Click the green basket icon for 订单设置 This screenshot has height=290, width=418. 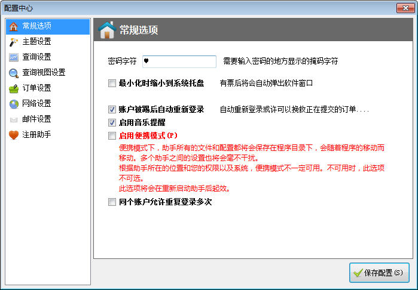[x=13, y=88]
